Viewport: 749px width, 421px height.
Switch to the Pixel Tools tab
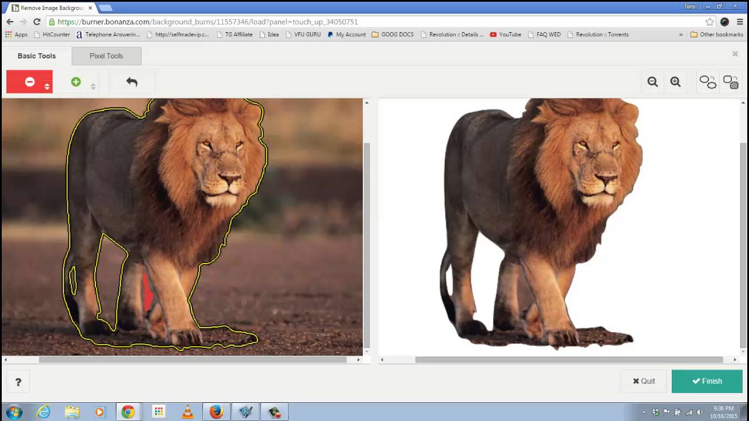(106, 56)
